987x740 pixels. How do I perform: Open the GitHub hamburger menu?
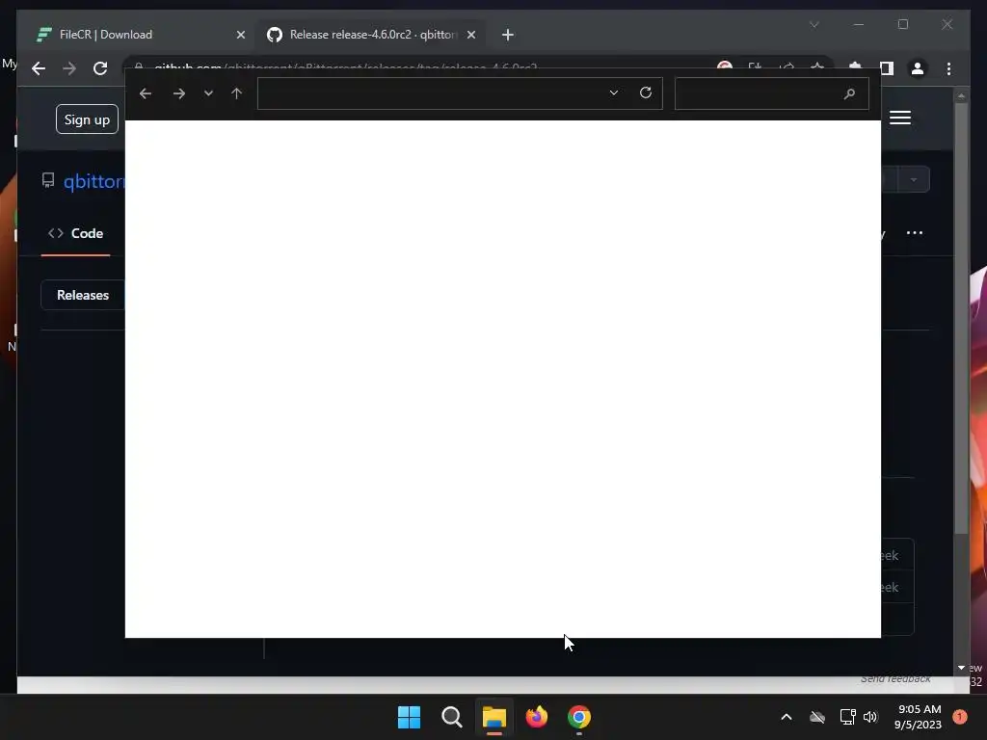tap(900, 118)
